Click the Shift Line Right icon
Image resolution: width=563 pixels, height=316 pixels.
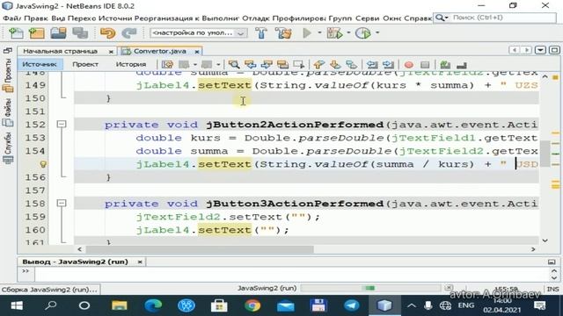(388, 64)
